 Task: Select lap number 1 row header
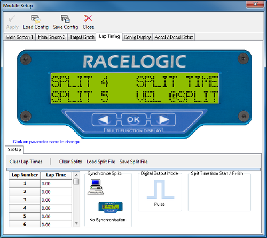coord(25,183)
